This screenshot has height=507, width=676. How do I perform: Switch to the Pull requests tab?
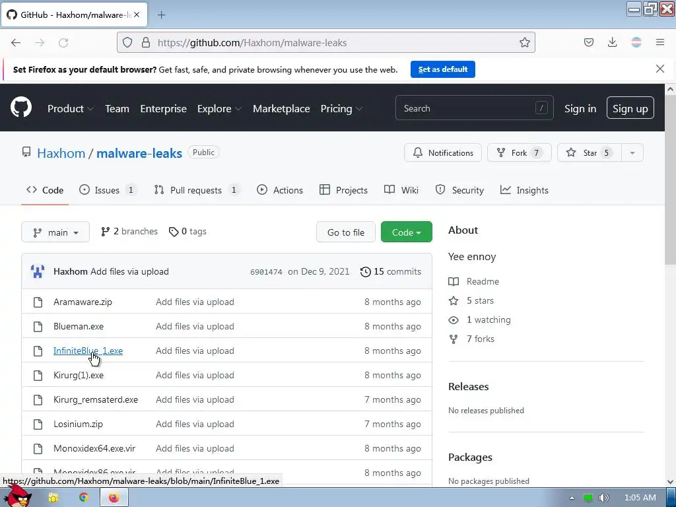197,190
